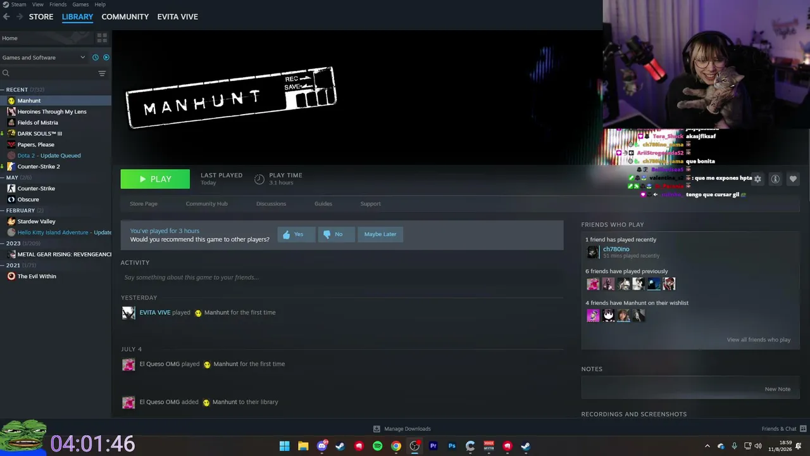The height and width of the screenshot is (456, 810).
Task: Open the Manage Downloads bar
Action: pyautogui.click(x=402, y=429)
